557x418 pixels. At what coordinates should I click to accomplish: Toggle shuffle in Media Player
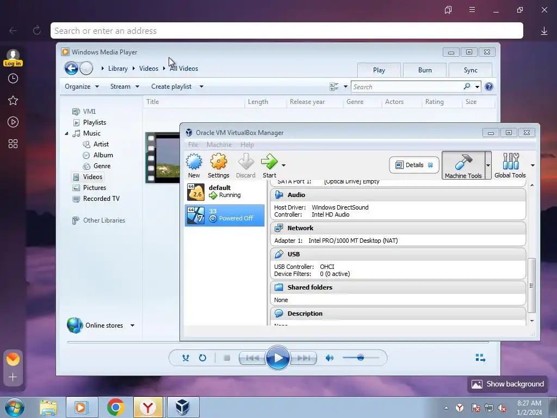coord(185,358)
